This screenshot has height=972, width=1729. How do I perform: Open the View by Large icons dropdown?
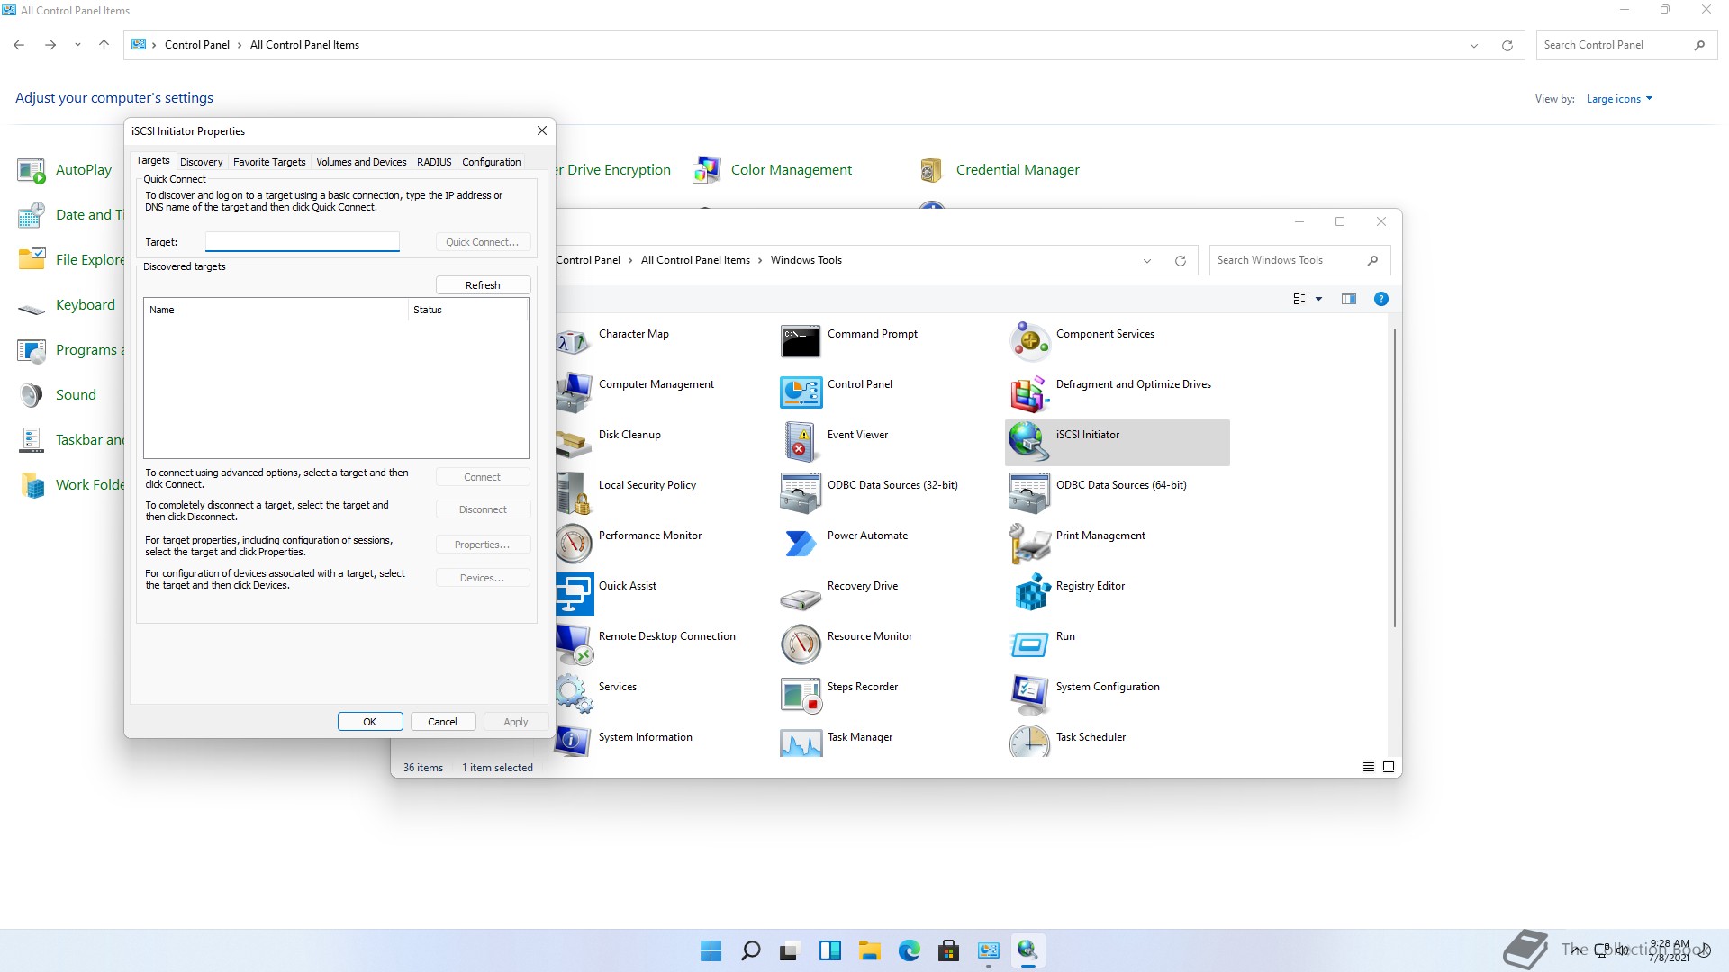(x=1619, y=99)
